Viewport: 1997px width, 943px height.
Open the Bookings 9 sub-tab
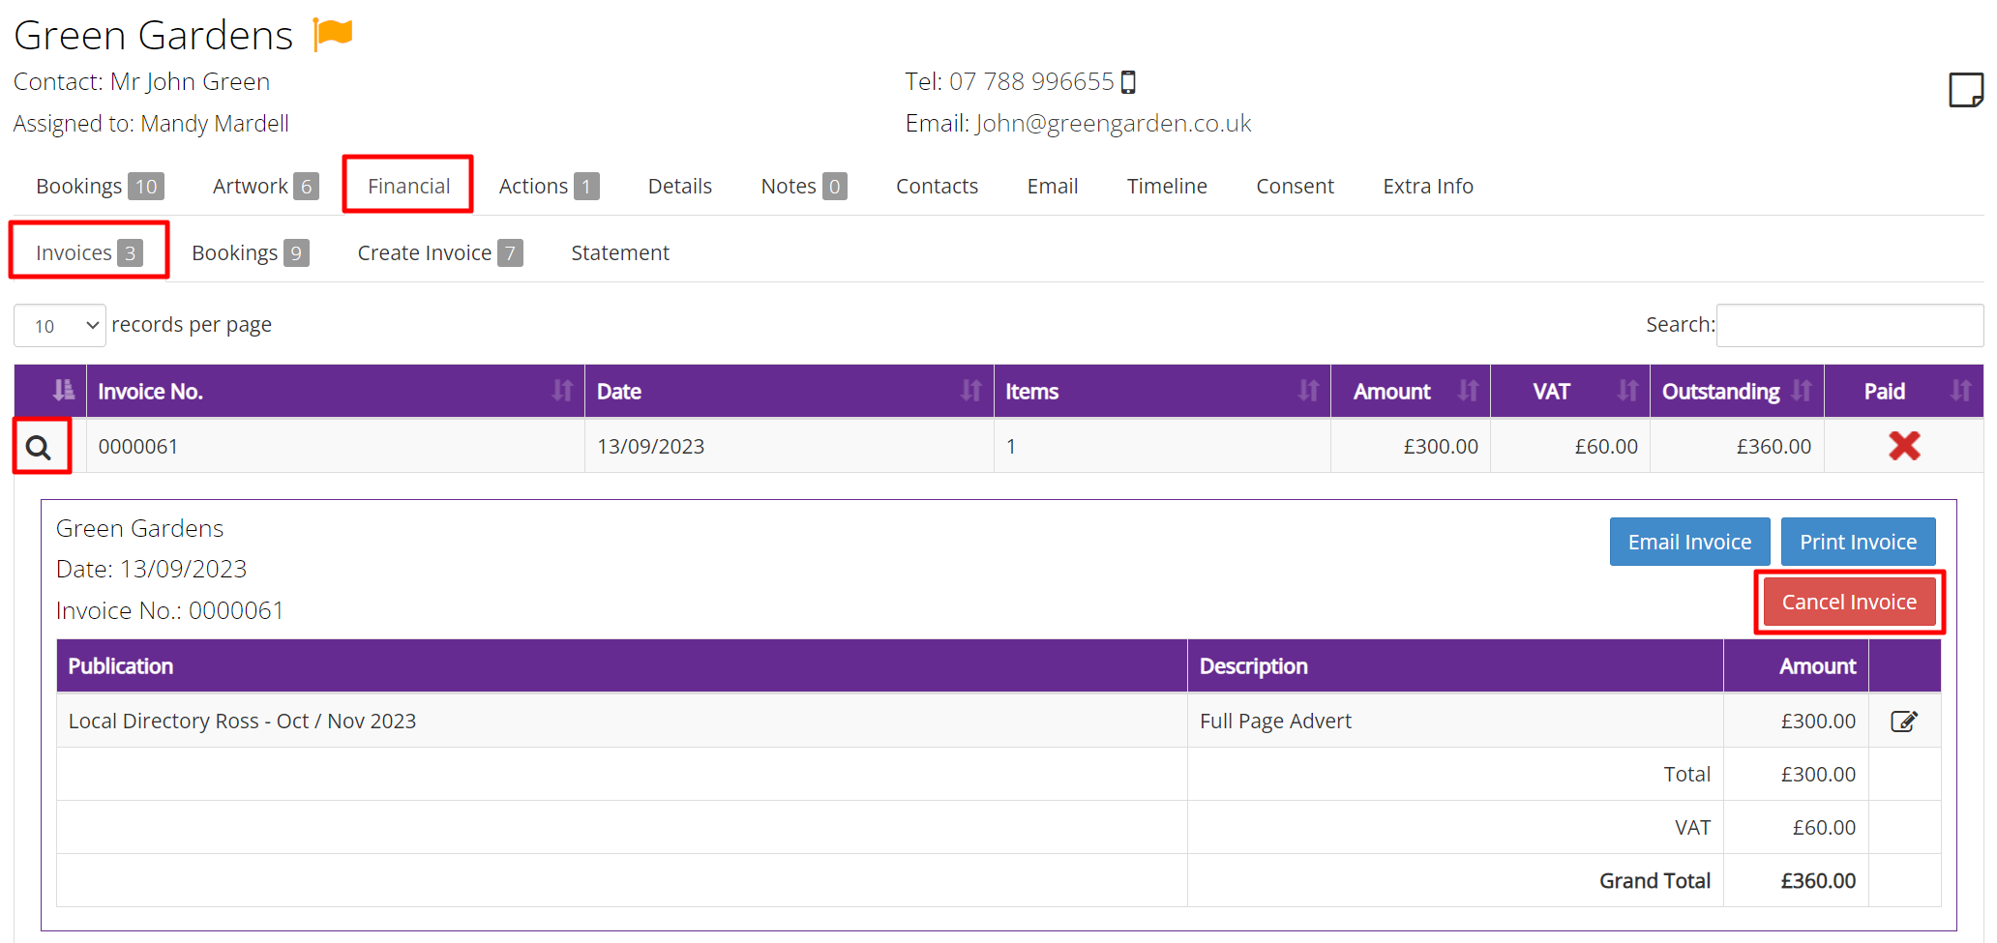250,252
